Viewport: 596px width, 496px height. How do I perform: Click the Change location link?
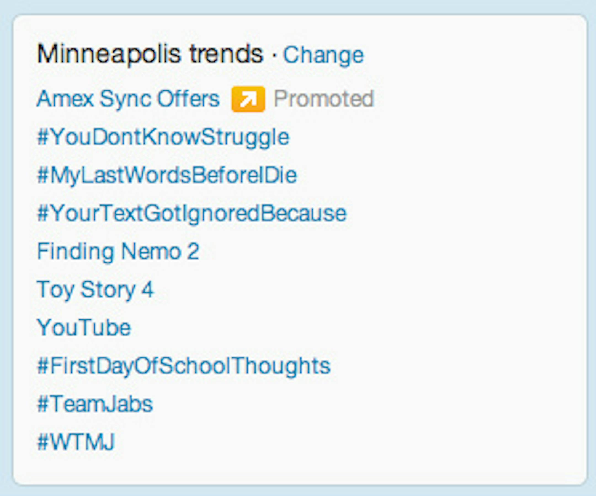[323, 55]
